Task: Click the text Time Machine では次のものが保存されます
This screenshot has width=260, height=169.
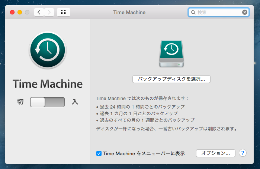Action: (141, 99)
